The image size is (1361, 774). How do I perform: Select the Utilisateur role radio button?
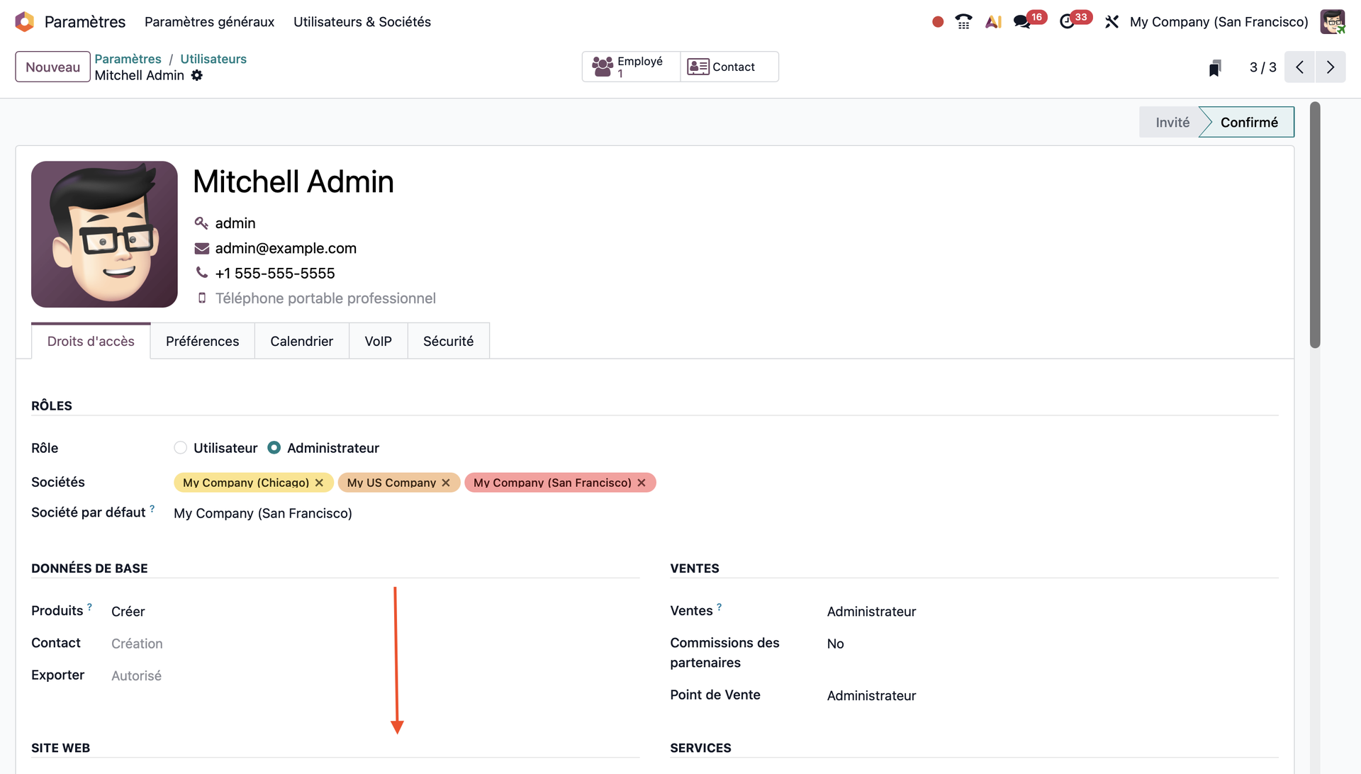pyautogui.click(x=181, y=448)
